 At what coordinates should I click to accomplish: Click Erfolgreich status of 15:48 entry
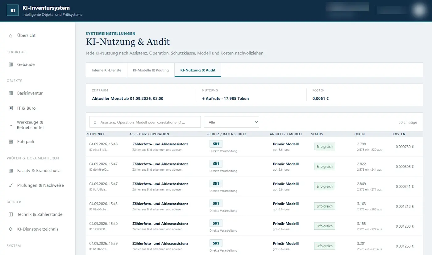[324, 147]
